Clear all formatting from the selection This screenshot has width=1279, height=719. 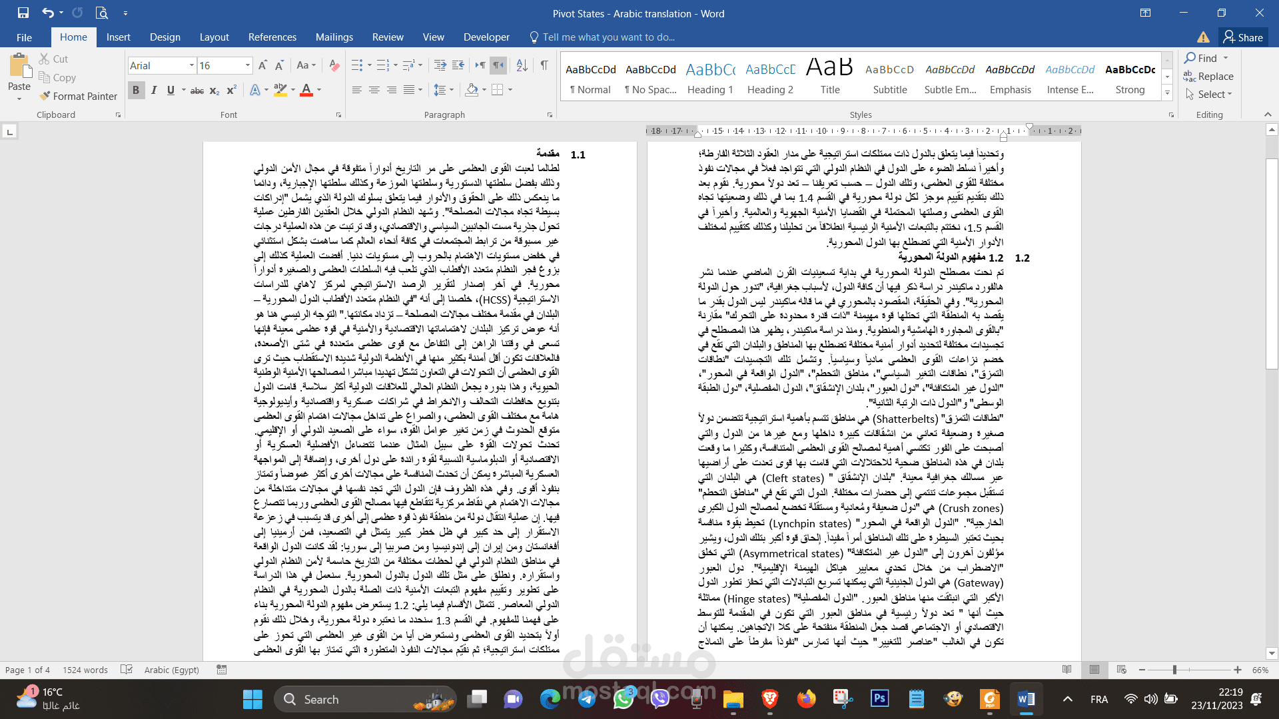point(334,65)
